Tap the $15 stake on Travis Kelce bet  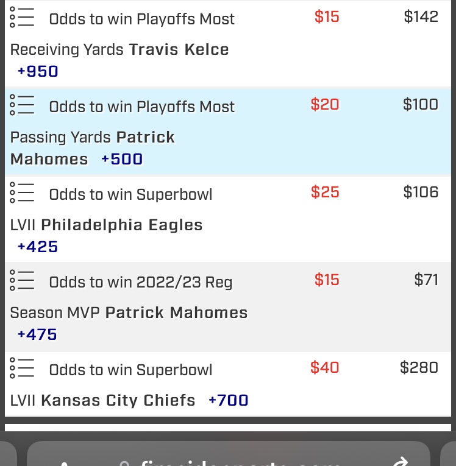coord(327,17)
